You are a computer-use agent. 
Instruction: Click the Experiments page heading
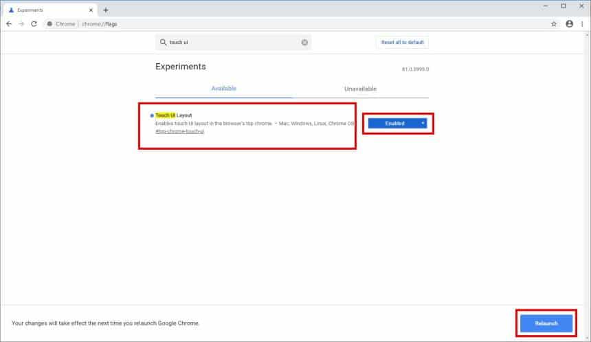click(181, 67)
